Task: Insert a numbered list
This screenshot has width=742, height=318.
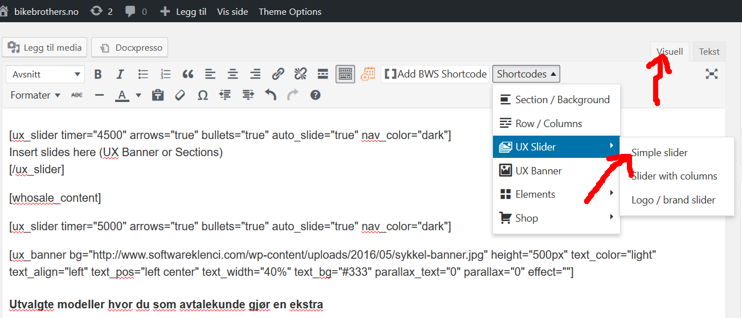Action: pos(165,74)
